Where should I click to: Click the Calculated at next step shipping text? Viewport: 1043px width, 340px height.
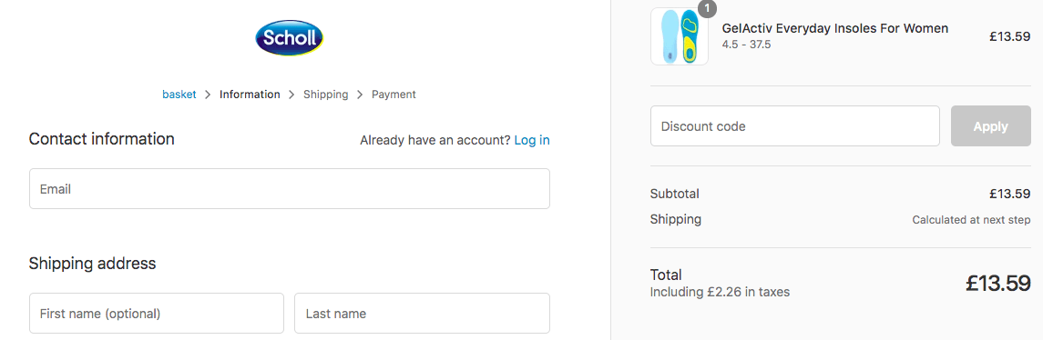pos(972,220)
